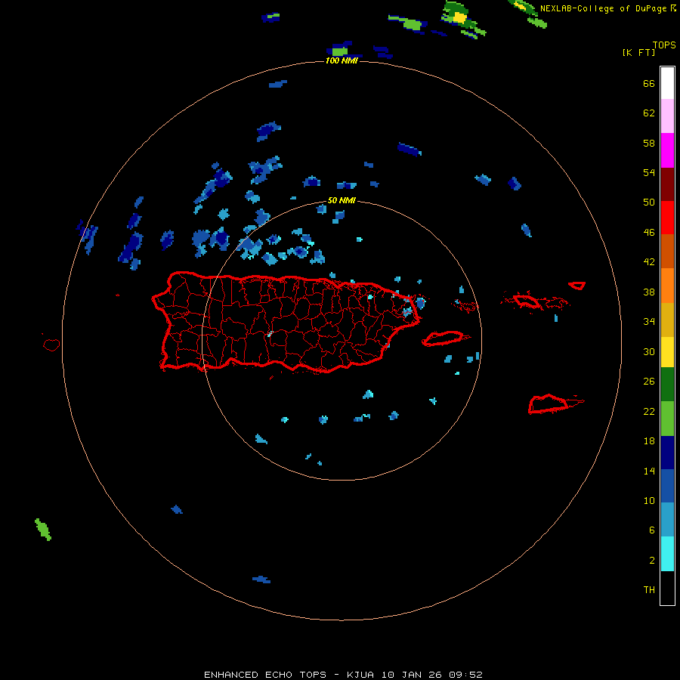Pick the mustard gold legend swatch
This screenshot has width=680, height=680.
(667, 320)
